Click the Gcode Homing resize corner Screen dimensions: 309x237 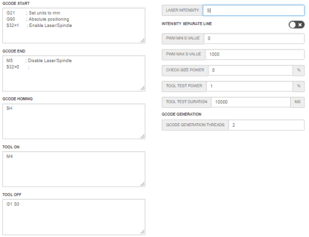pos(142,137)
